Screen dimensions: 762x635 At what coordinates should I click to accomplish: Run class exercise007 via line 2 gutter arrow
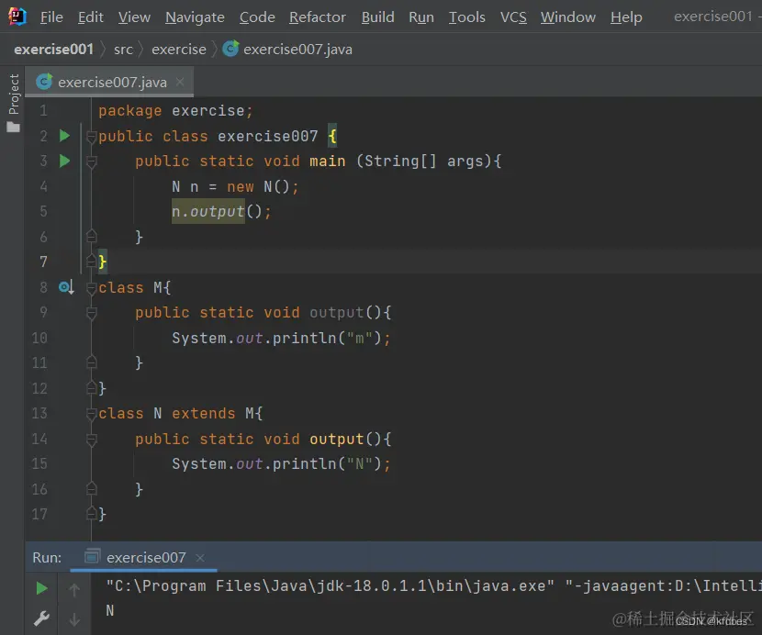point(64,136)
